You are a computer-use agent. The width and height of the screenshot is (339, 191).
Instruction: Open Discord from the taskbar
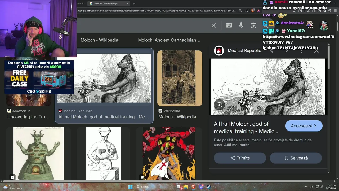point(201,187)
